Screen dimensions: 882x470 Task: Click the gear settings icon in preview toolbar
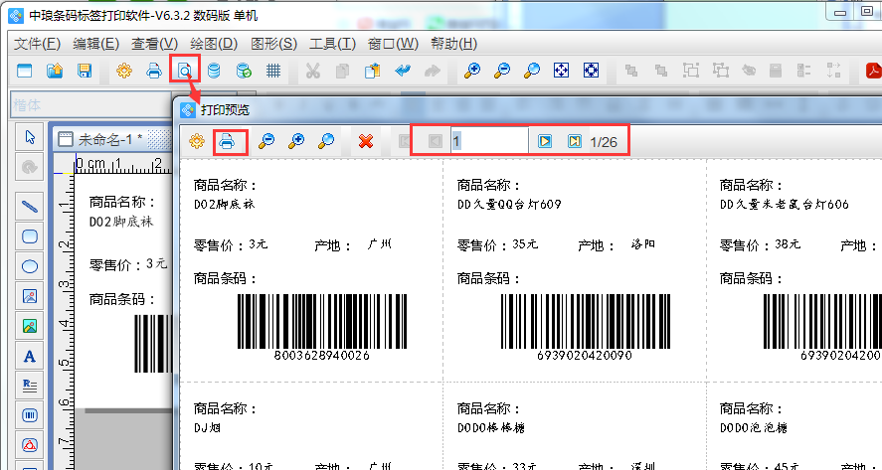(197, 141)
